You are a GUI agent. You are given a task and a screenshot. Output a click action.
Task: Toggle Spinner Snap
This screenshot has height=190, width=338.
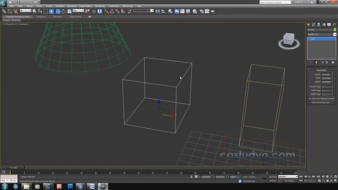(x=123, y=11)
